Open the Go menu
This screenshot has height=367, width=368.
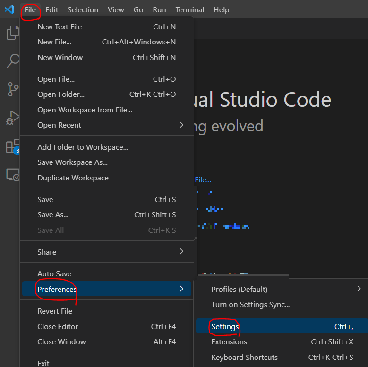138,10
